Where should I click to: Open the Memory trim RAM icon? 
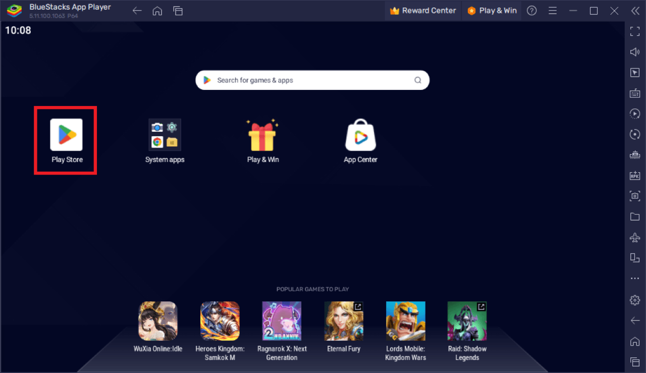635,155
